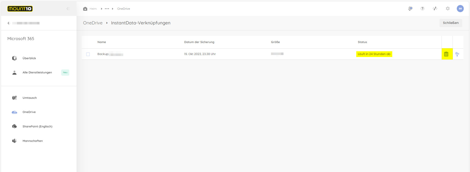Click the highlighted clipboard copy-link icon
This screenshot has height=172, width=470.
pyautogui.click(x=446, y=54)
